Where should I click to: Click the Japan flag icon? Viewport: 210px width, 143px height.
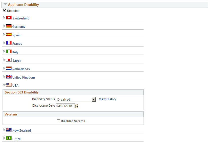[9, 60]
